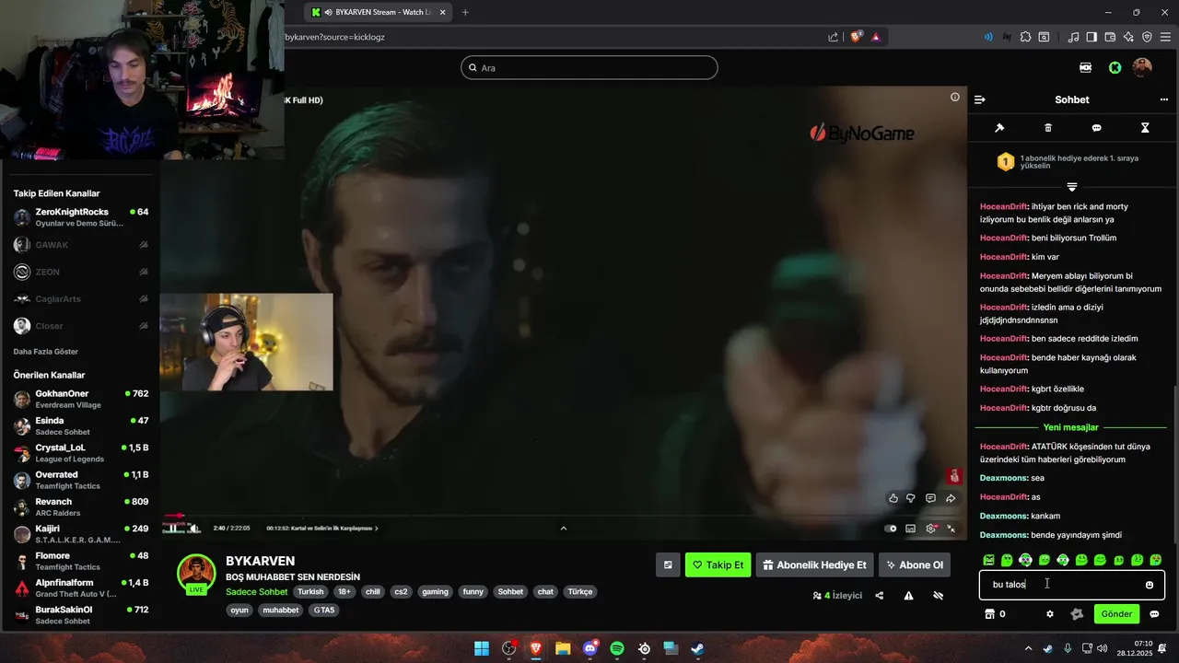The height and width of the screenshot is (663, 1179).
Task: Toggle hide viewer count eye icon
Action: [x=938, y=596]
